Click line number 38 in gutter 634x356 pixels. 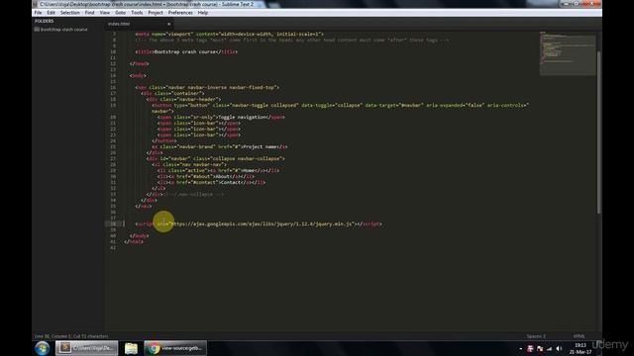coord(113,224)
